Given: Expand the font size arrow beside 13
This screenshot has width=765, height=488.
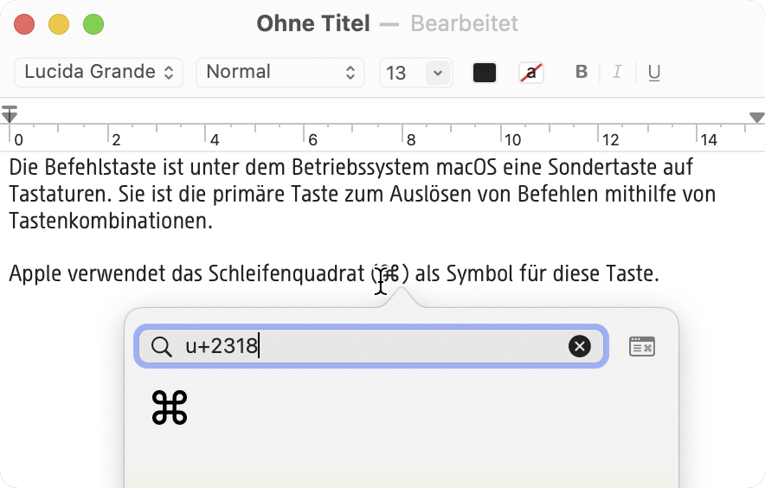Looking at the screenshot, I should (437, 74).
